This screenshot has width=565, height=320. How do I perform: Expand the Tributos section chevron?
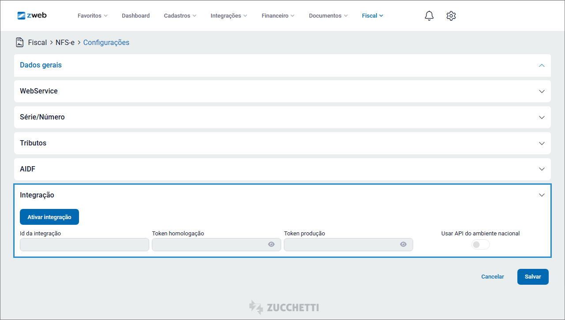pos(542,143)
